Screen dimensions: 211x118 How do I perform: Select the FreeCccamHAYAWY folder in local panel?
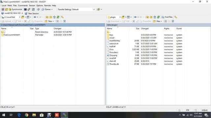[12, 35]
